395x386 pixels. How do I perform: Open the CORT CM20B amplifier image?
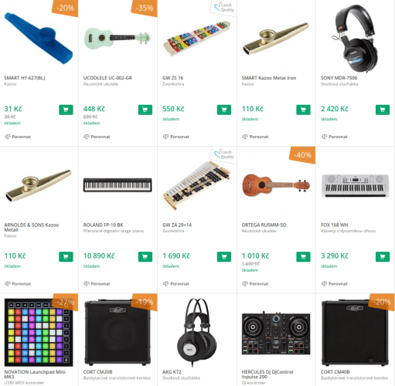[117, 332]
